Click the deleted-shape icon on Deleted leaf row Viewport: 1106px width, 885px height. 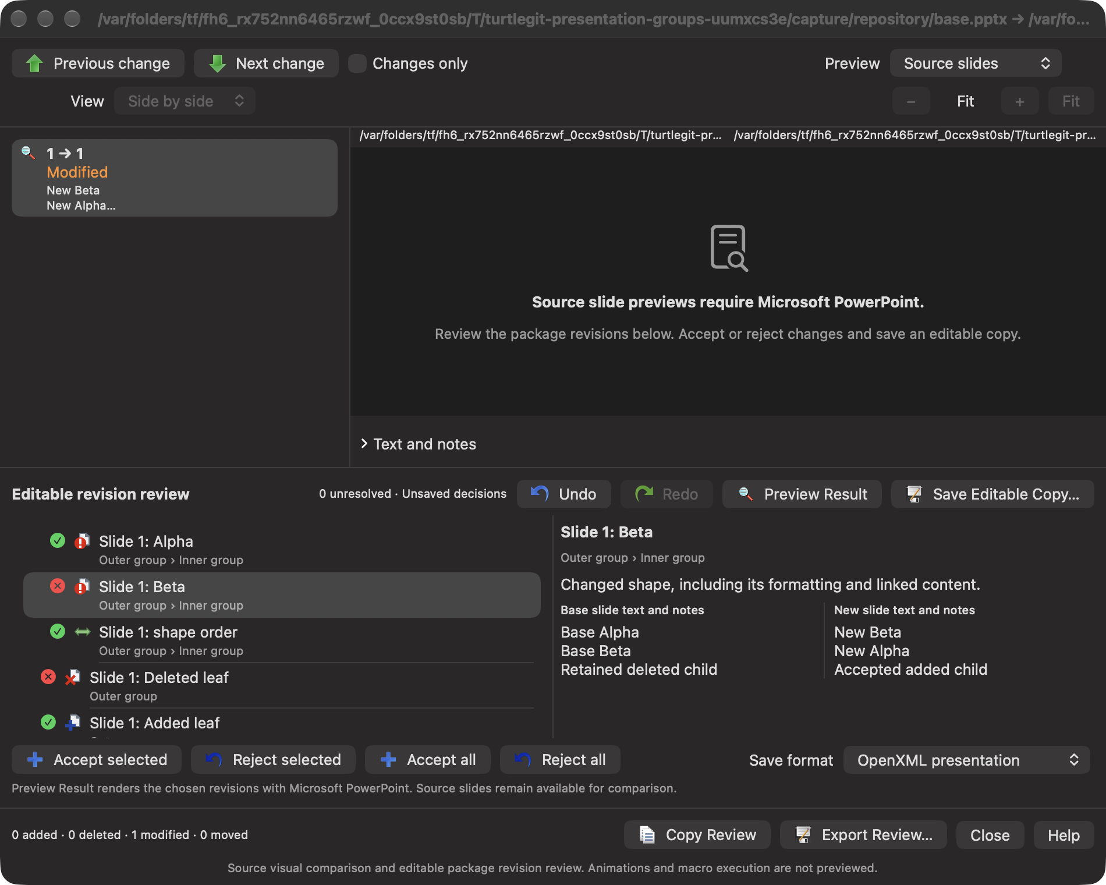(x=73, y=678)
